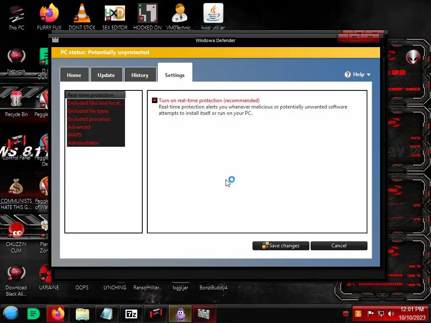Screen dimensions: 431x323
Task: Open the notepad taskbar icon
Action: tap(106, 314)
